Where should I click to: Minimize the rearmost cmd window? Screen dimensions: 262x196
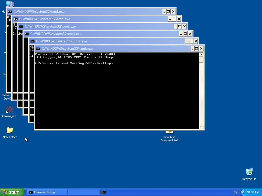164,12
